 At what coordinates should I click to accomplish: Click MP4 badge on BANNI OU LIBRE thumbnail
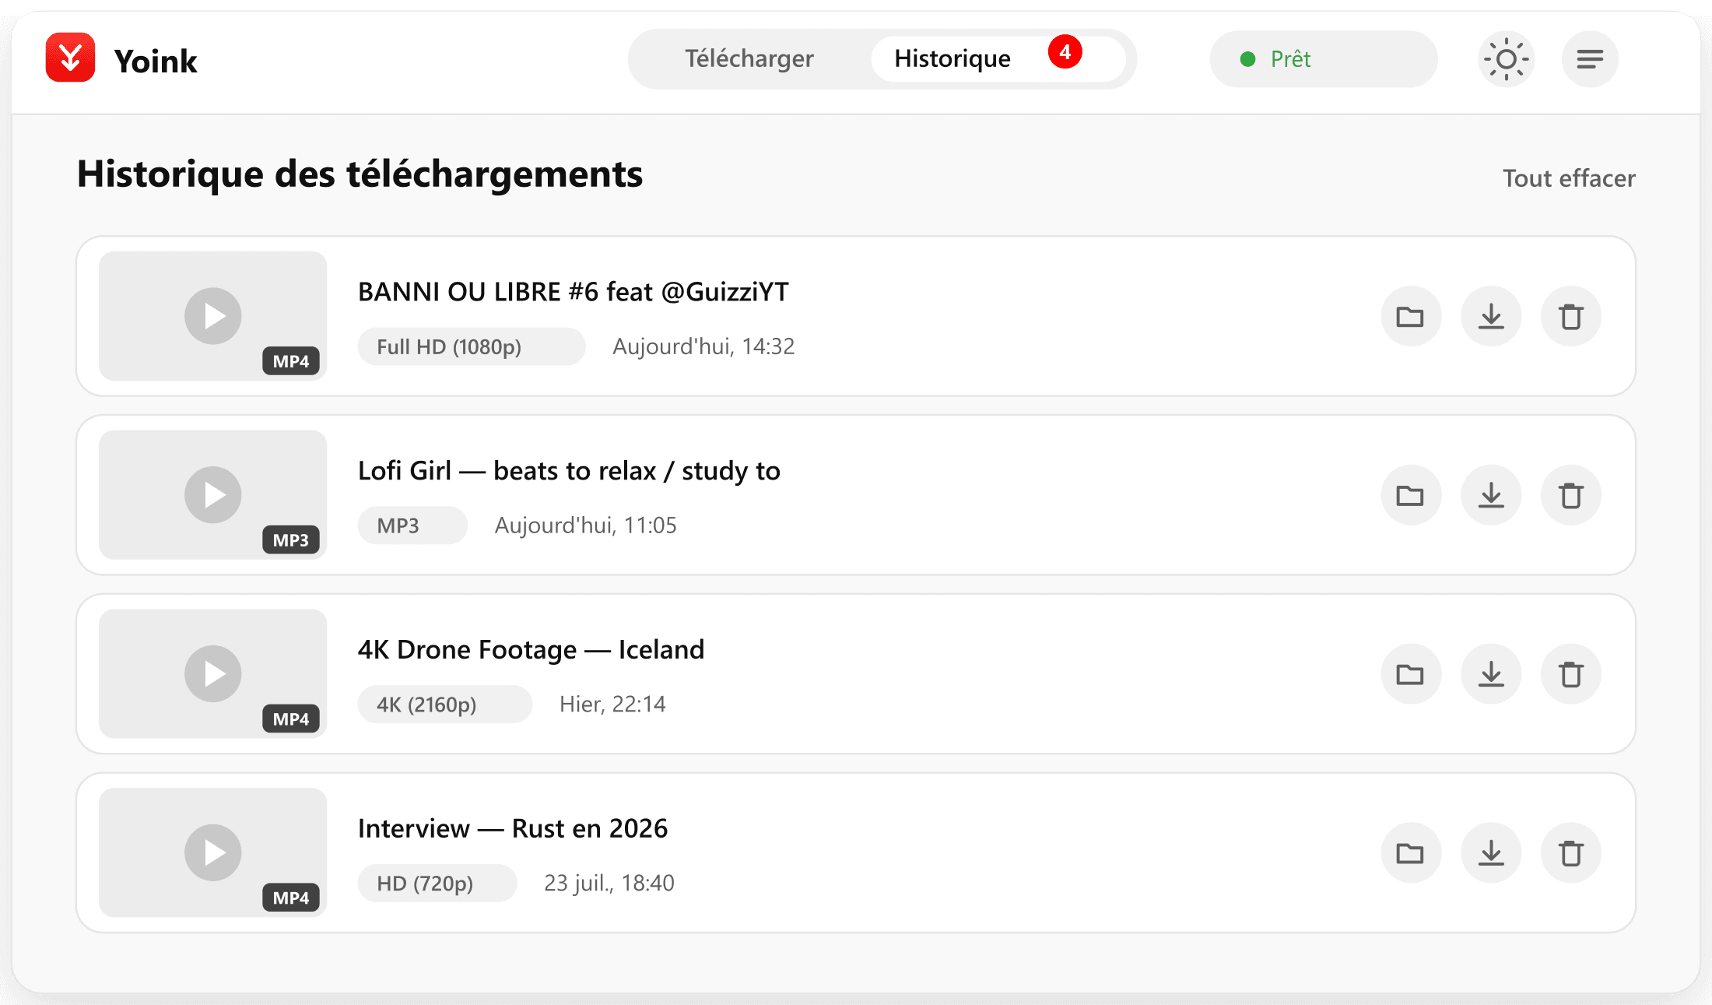tap(291, 361)
